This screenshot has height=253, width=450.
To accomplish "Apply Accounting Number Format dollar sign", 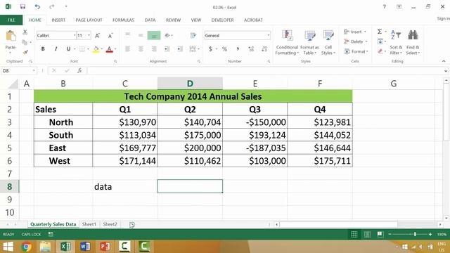I will (210, 49).
